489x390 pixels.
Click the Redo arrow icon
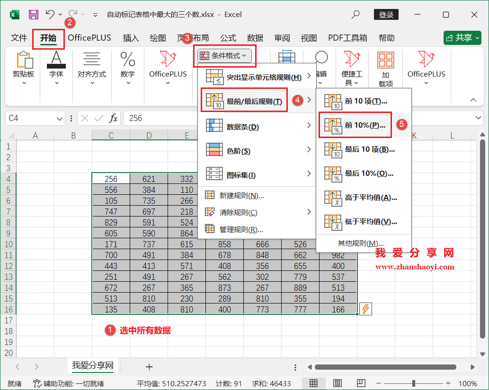point(73,14)
